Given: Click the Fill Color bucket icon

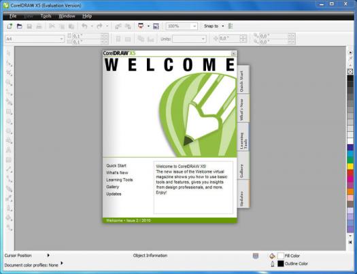Looking at the screenshot, I should (272, 256).
